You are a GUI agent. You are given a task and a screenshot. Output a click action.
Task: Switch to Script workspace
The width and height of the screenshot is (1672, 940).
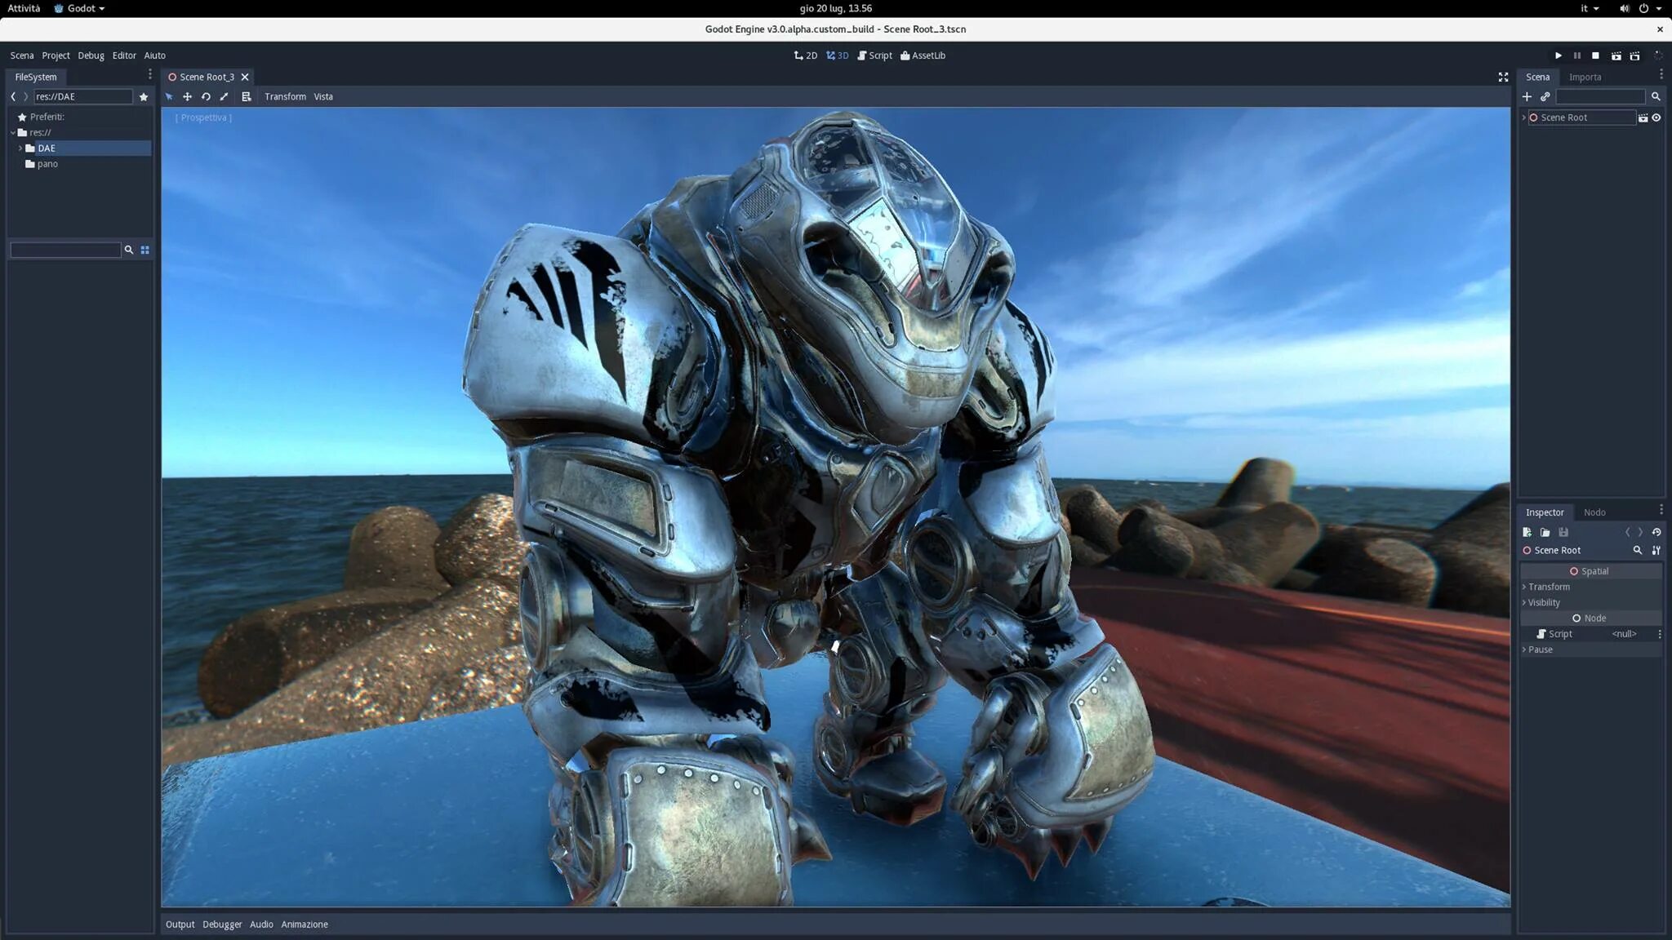(x=875, y=55)
